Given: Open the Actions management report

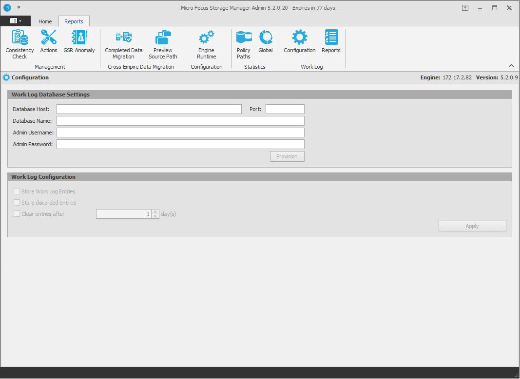Looking at the screenshot, I should click(49, 41).
